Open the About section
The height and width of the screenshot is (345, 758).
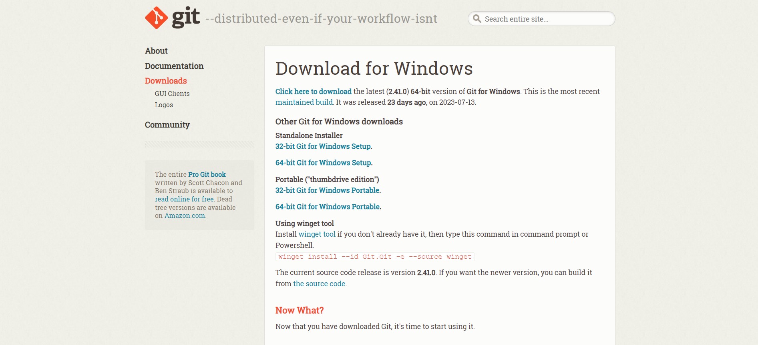[x=156, y=51]
